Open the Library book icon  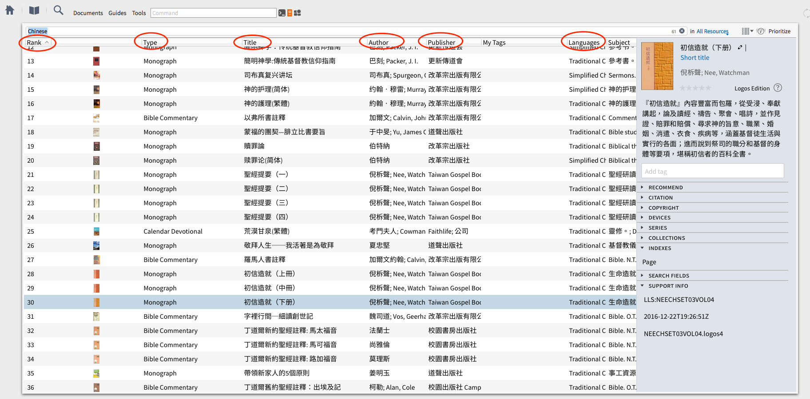(x=34, y=10)
